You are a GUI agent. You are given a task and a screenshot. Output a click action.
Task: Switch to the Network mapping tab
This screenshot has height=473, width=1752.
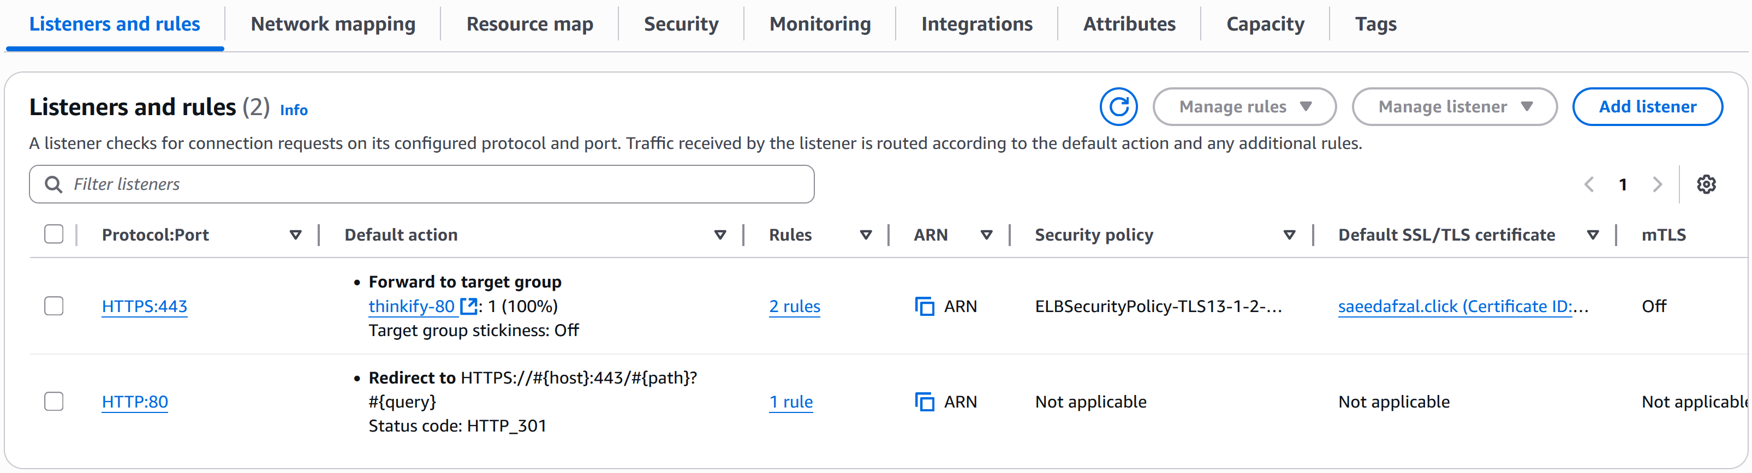(x=332, y=25)
